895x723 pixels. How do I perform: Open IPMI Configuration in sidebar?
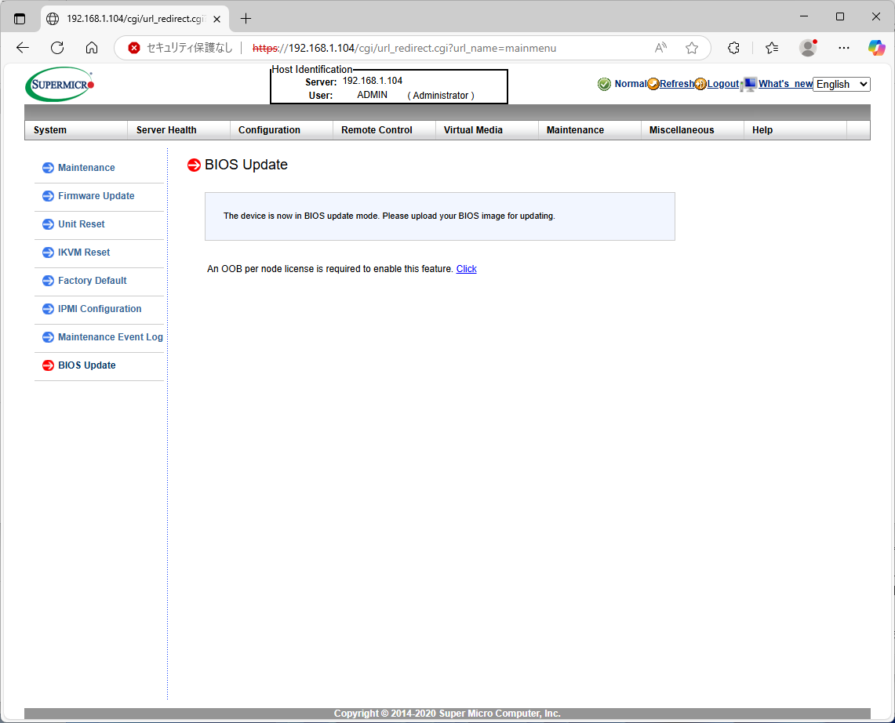pyautogui.click(x=100, y=309)
